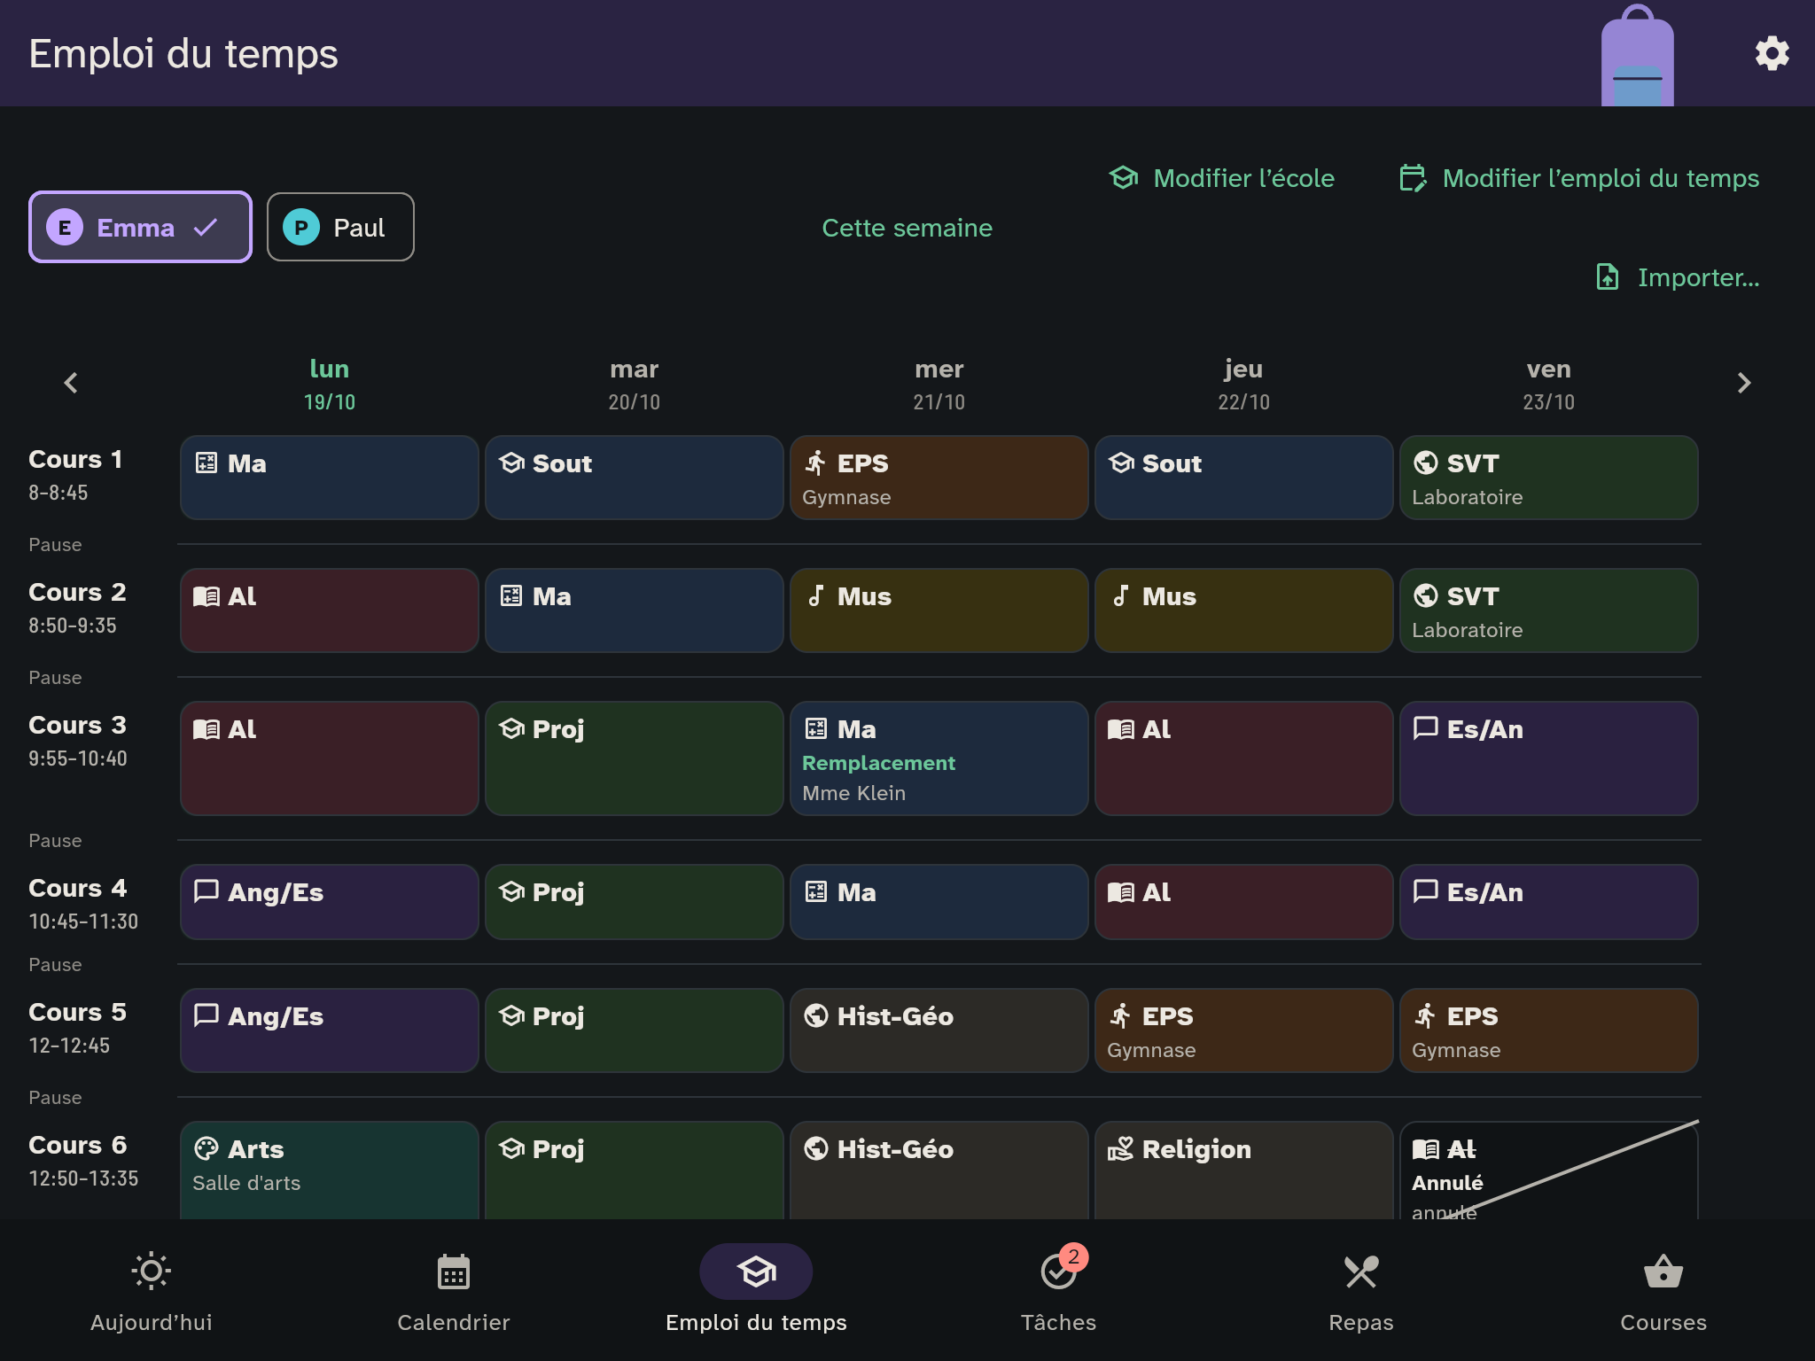Screen dimensions: 1815x1361
Task: Open Wednesday Cours 2 Mus lesson
Action: click(939, 611)
